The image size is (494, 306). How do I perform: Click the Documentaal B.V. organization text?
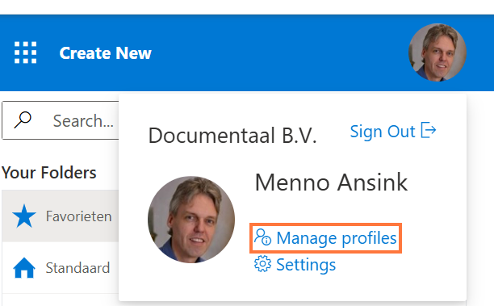point(232,136)
